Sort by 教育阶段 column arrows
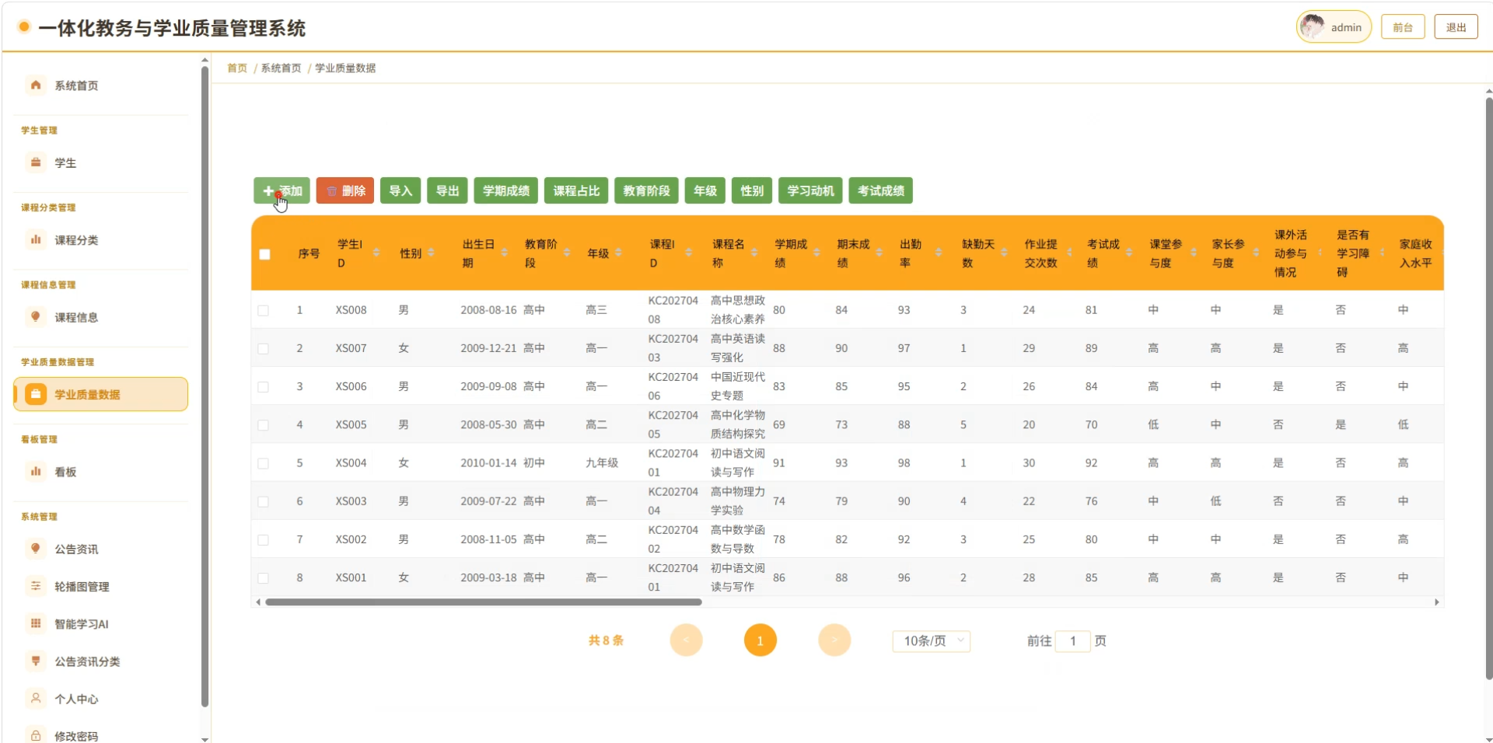Viewport: 1493px width, 743px height. click(x=567, y=253)
